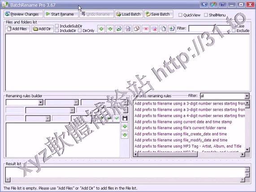Open second dropdown in top builder row
256x192 pixels.
pyautogui.click(x=76, y=102)
